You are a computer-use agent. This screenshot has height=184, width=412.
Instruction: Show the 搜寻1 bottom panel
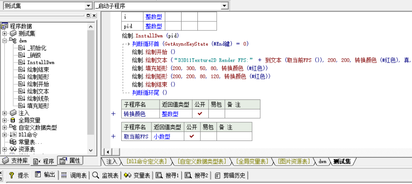(x=167, y=175)
